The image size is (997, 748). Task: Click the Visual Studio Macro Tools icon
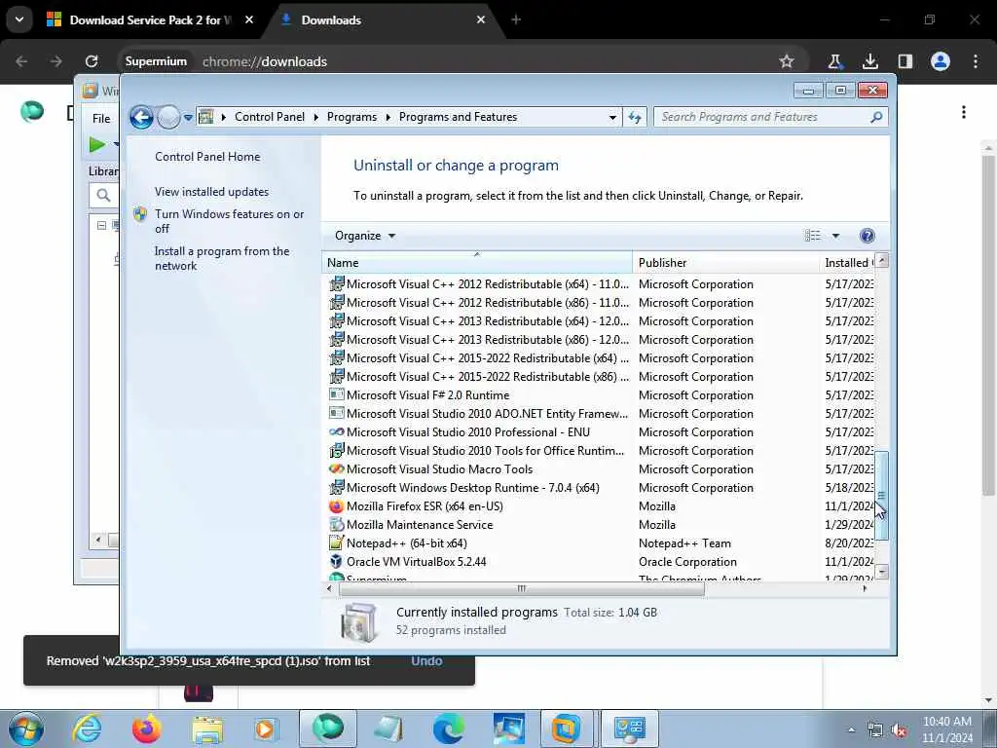[336, 468]
